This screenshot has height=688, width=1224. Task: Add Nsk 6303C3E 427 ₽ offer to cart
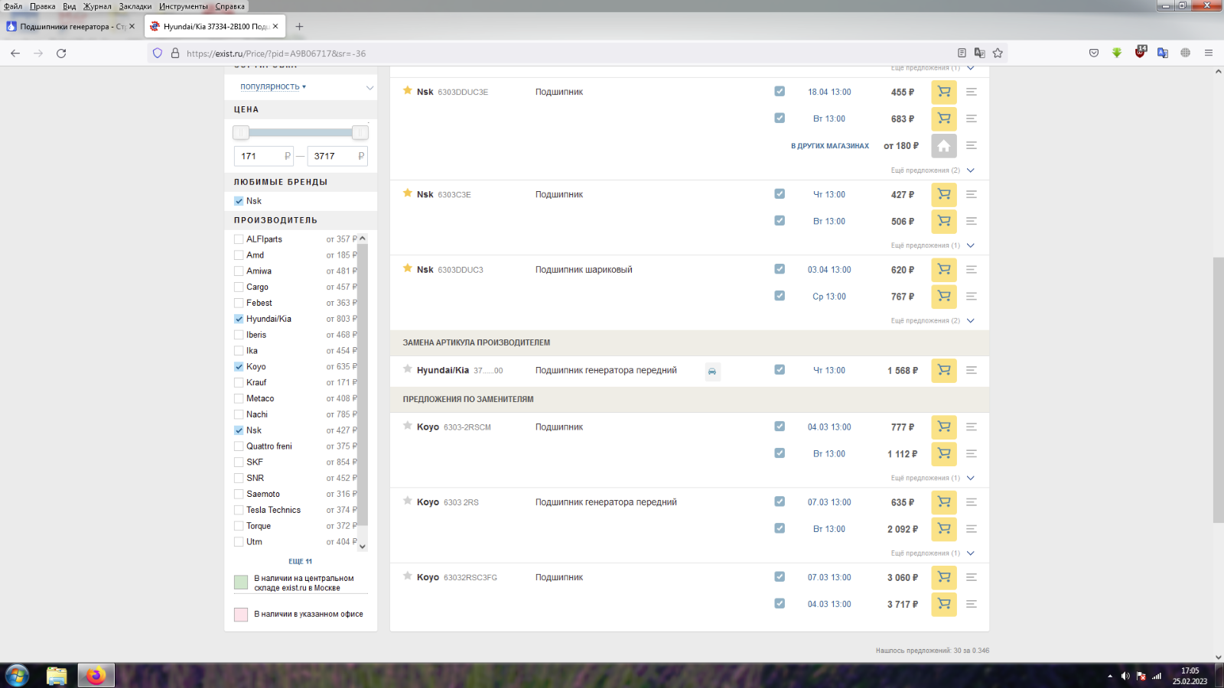pyautogui.click(x=944, y=194)
